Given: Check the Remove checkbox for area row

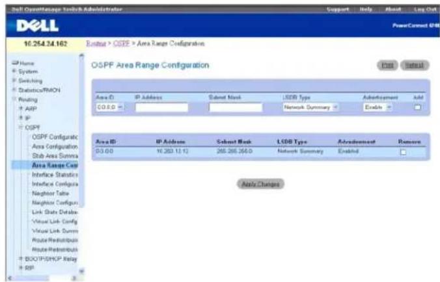Looking at the screenshot, I should (x=404, y=152).
